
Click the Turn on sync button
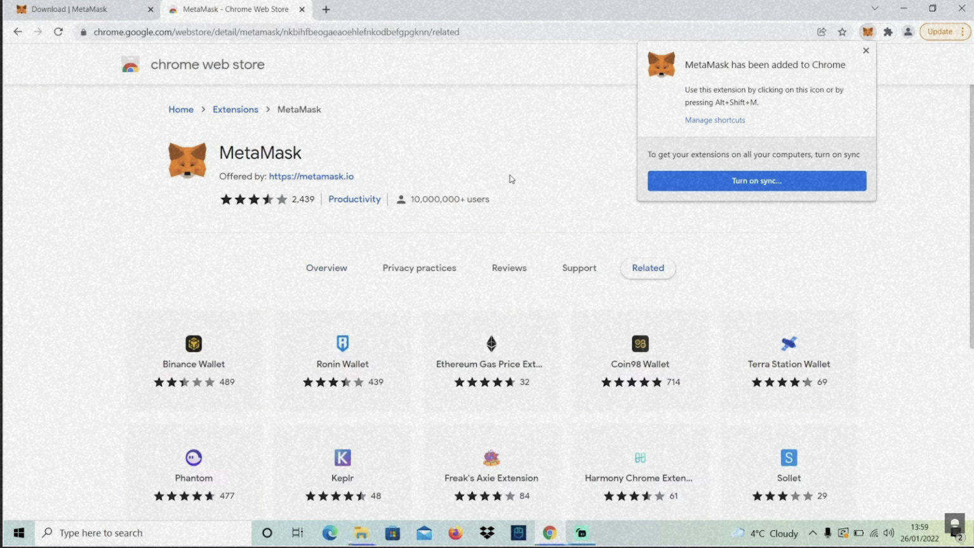tap(756, 181)
